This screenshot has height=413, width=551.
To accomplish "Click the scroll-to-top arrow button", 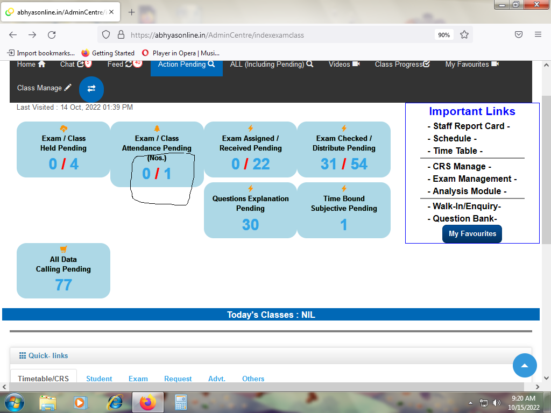I will [525, 366].
